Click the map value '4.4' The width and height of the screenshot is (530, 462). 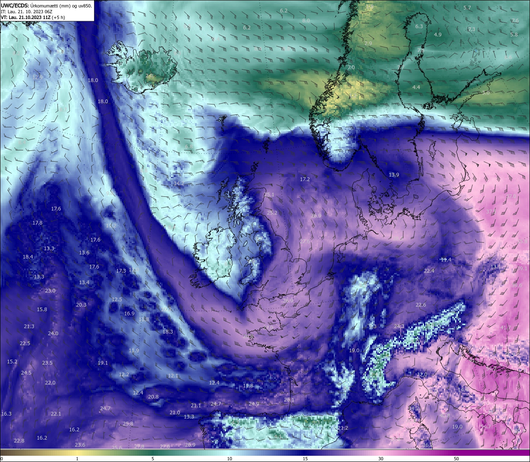point(416,87)
